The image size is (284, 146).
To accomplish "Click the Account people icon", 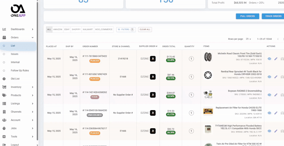I will (x=4, y=120).
